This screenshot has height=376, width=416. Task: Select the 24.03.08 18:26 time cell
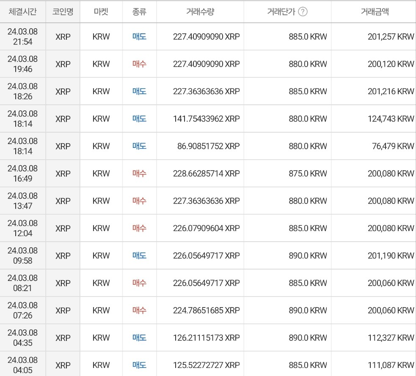22,91
